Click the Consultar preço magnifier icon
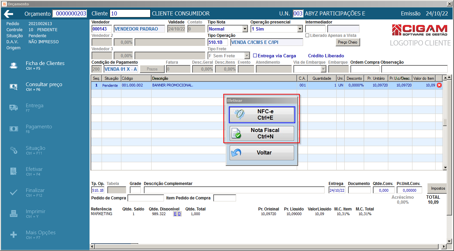Screen dimensions: 454x251 point(13,87)
